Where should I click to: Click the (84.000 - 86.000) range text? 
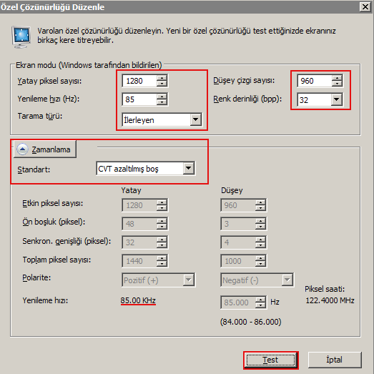click(251, 322)
